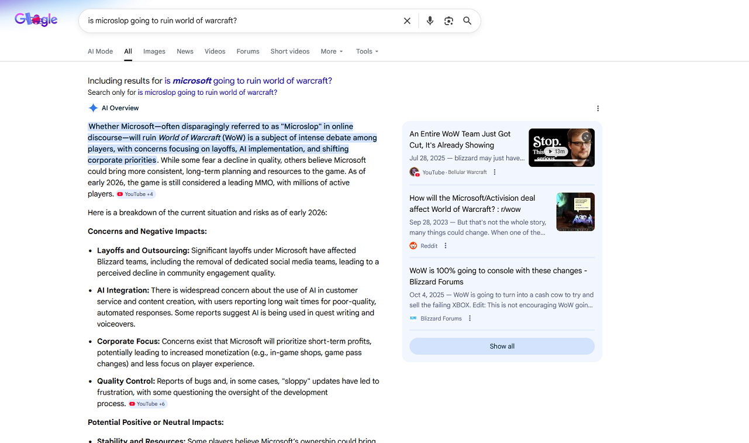Click the 'Layoffs and Outsourcing:' bullet label
Image resolution: width=749 pixels, height=443 pixels.
143,250
